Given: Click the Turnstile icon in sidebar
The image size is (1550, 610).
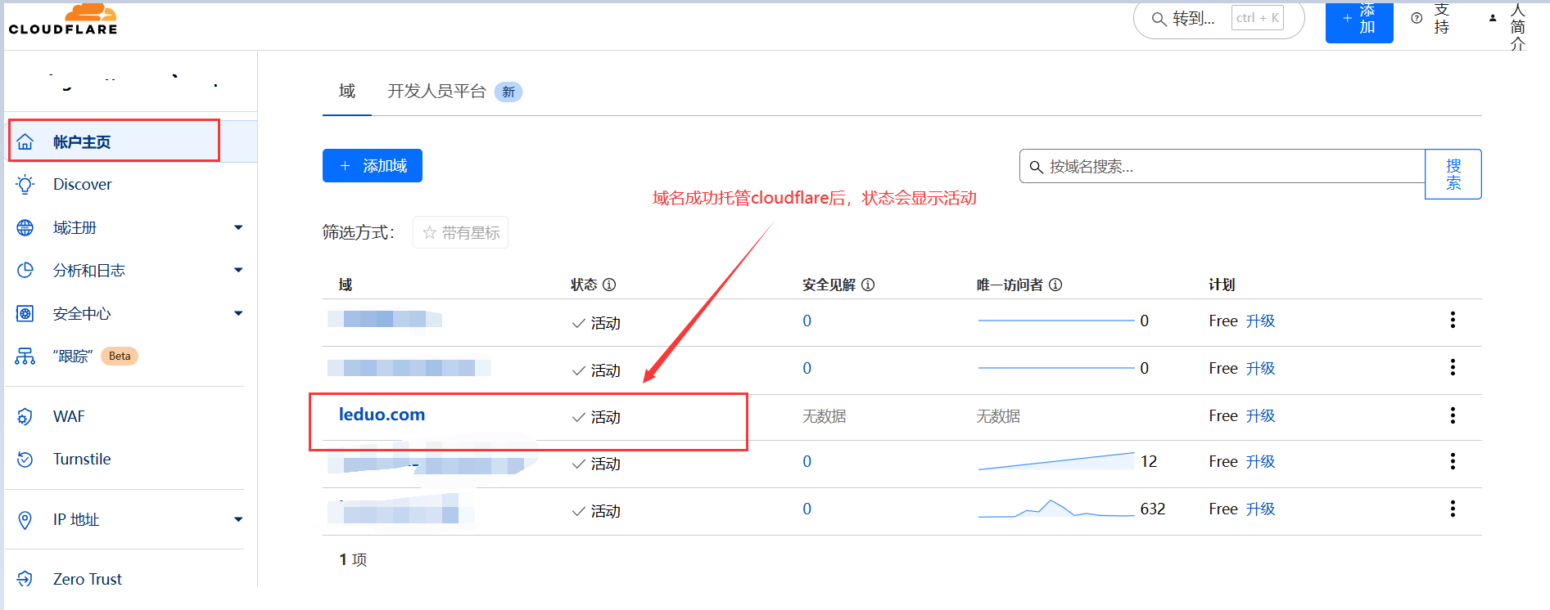Looking at the screenshot, I should pyautogui.click(x=25, y=460).
